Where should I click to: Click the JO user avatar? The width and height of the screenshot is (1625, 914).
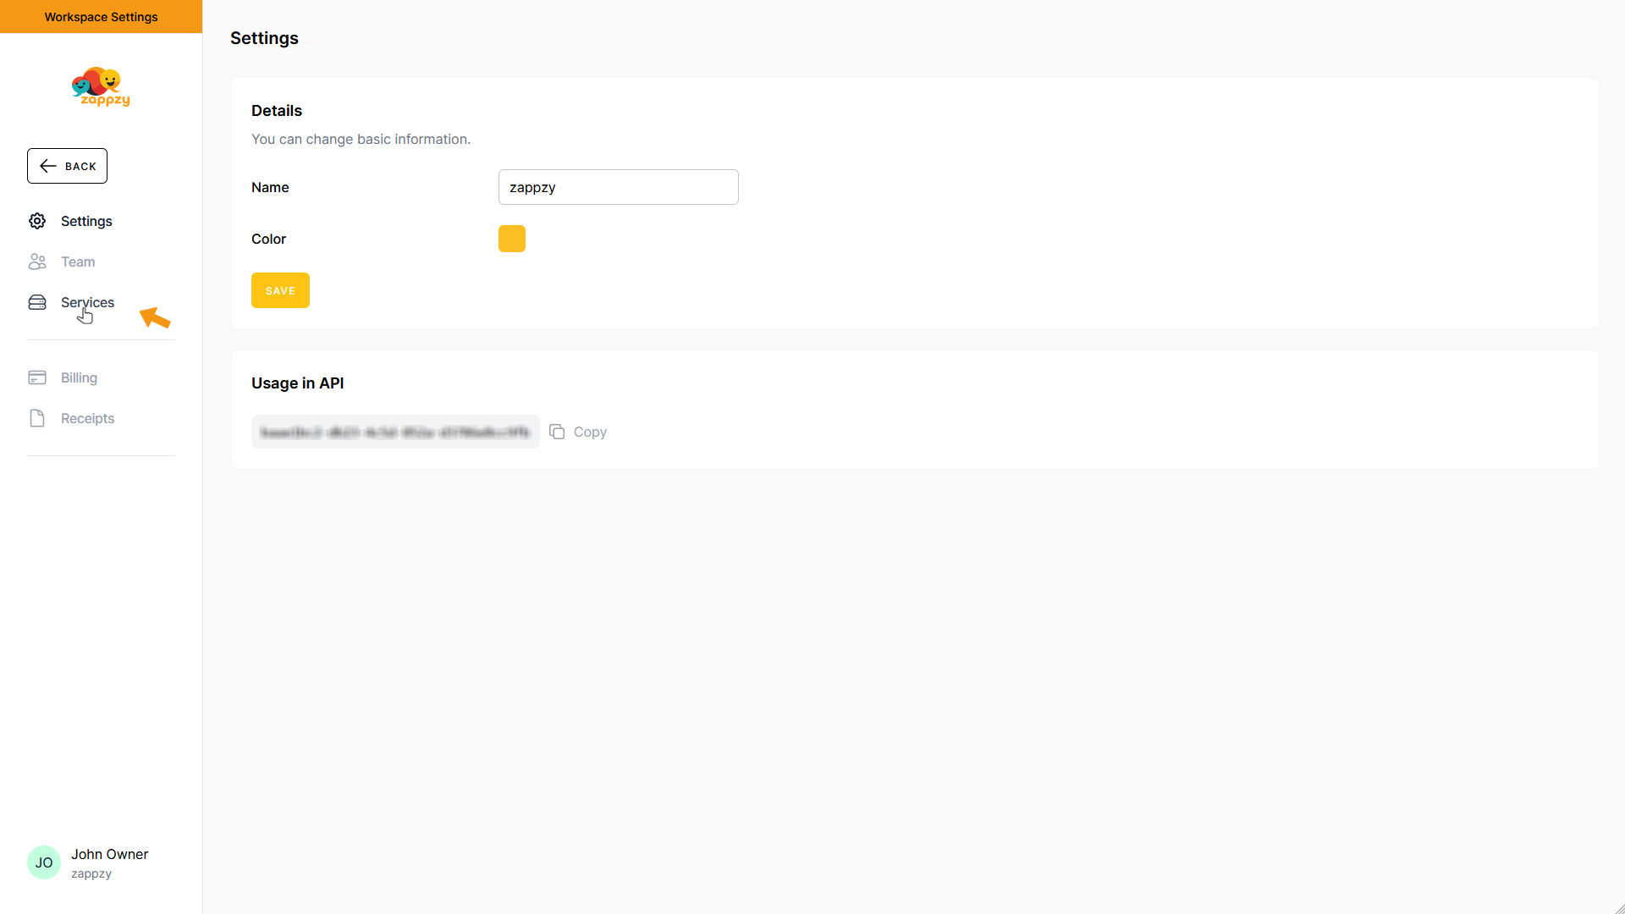(44, 862)
